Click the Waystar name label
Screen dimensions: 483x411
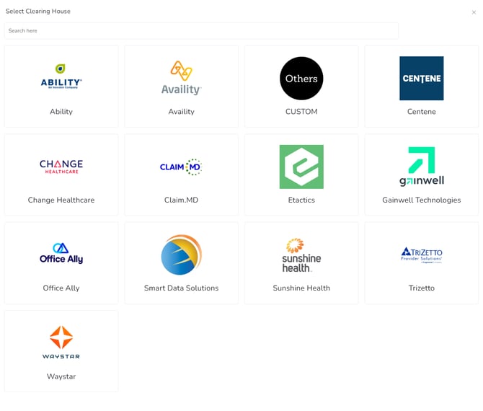(61, 376)
